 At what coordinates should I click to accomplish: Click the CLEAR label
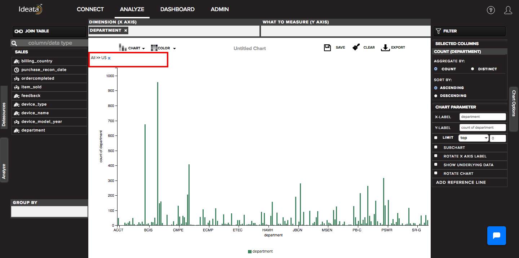tap(369, 48)
